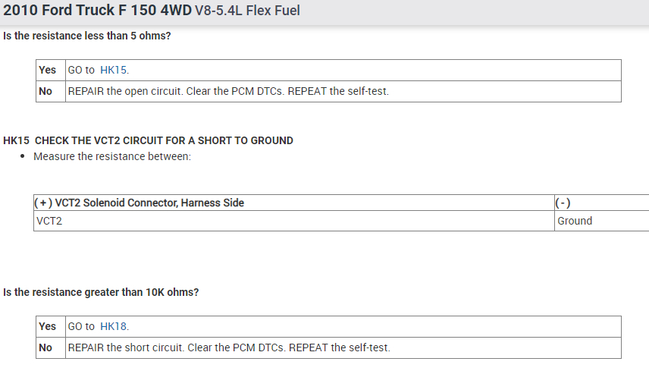
Task: Select the Ground table cell
Action: 575,221
